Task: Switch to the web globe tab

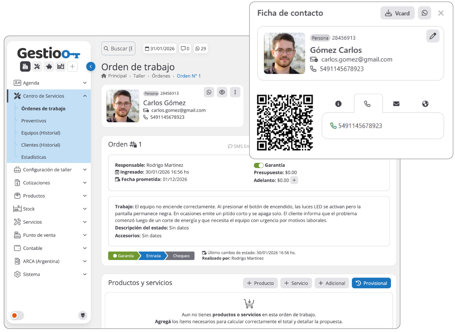Action: point(425,104)
